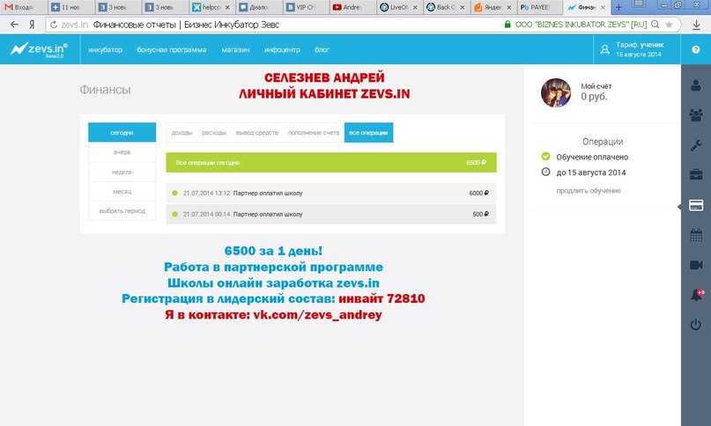The image size is (711, 426).
Task: Show the доходы operations
Action: [181, 133]
